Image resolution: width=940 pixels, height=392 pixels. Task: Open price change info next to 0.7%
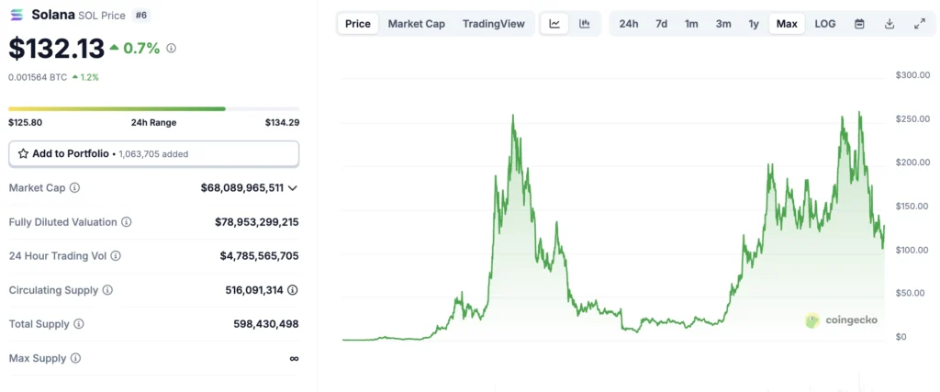pos(171,48)
